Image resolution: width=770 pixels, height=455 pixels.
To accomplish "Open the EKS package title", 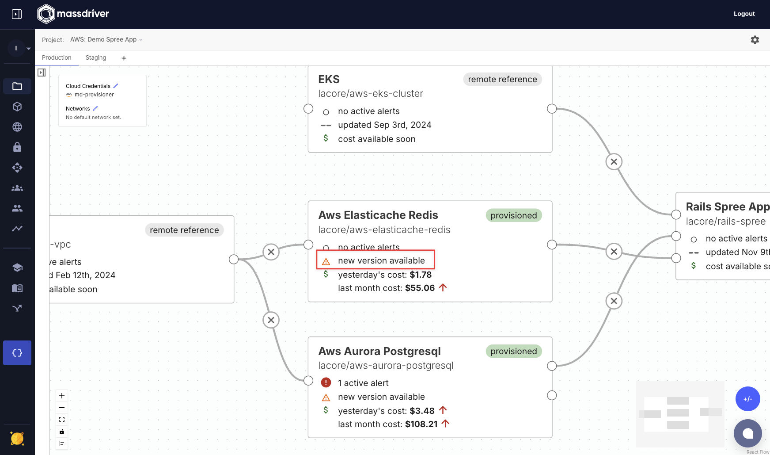I will (x=329, y=79).
